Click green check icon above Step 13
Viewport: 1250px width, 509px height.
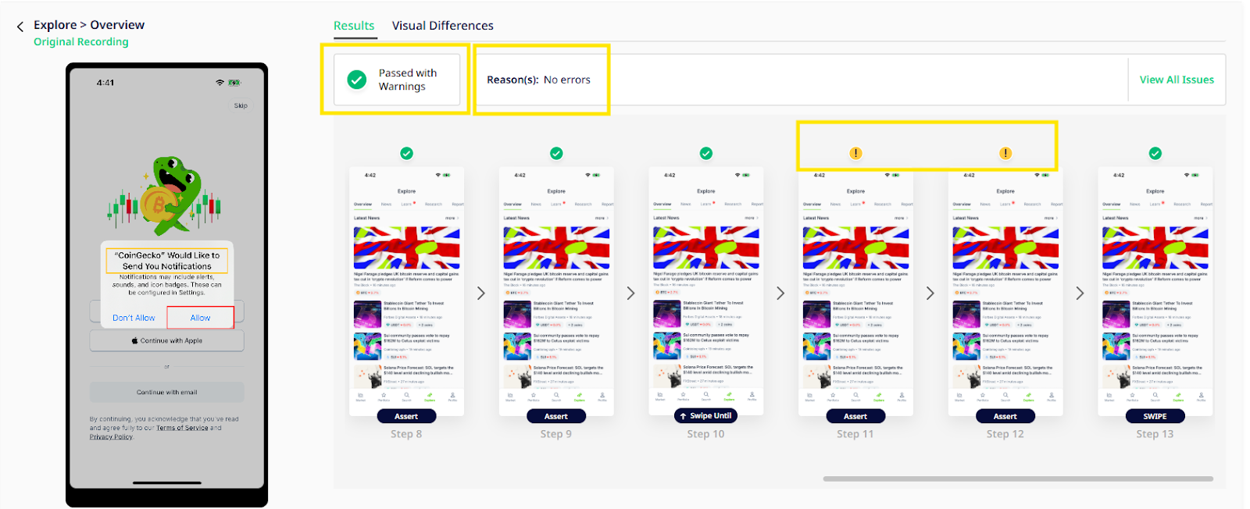[x=1155, y=154]
